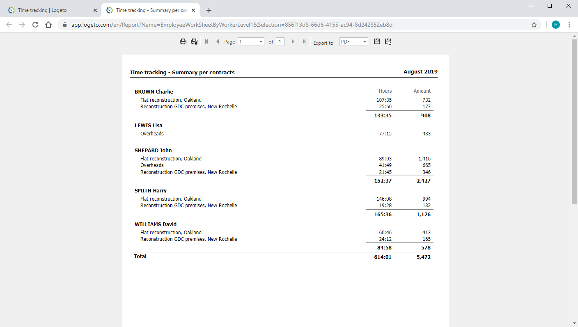Click the Hours column header
This screenshot has width=578, height=327.
pos(385,91)
